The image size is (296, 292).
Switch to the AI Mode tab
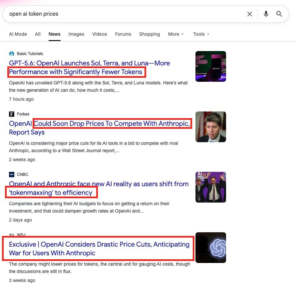18,34
